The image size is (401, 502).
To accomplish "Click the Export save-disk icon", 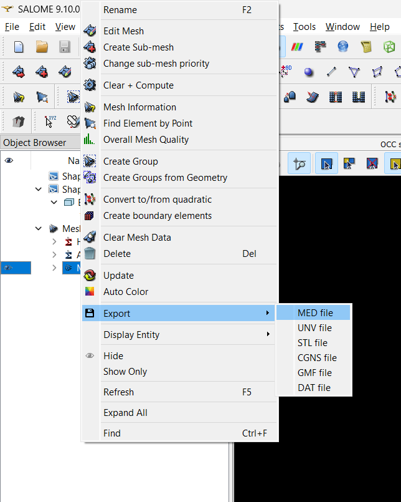I will pyautogui.click(x=90, y=313).
